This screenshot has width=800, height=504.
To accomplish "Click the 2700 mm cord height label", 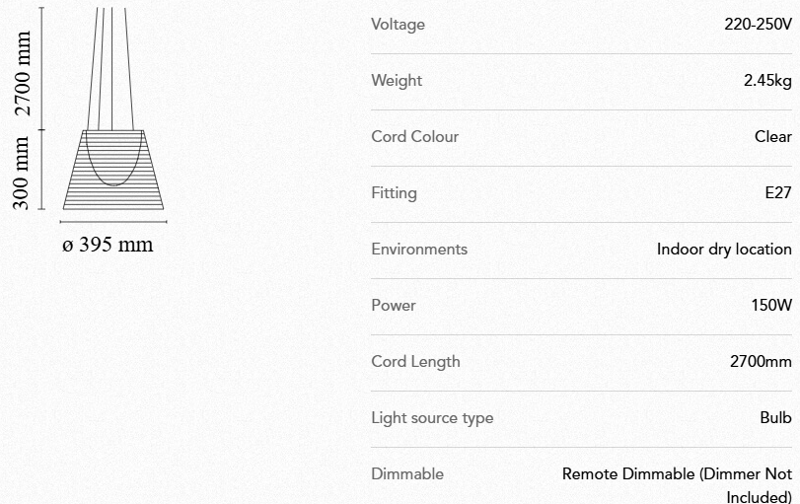I will (x=22, y=72).
